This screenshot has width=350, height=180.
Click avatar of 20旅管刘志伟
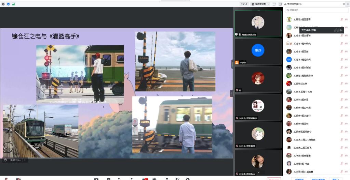click(x=289, y=84)
